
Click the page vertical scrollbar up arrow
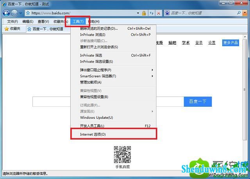245,37
